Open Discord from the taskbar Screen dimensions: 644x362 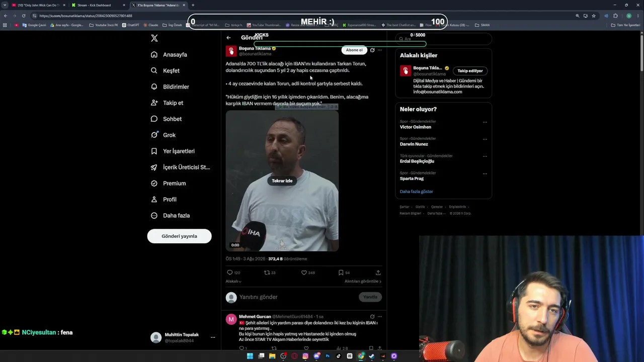[x=316, y=356]
